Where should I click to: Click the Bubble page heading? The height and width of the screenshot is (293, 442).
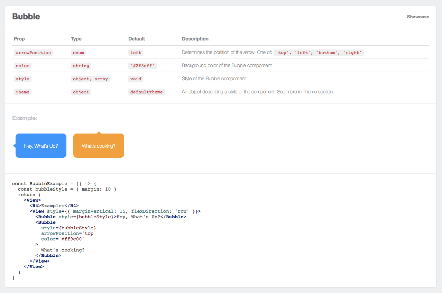point(26,16)
